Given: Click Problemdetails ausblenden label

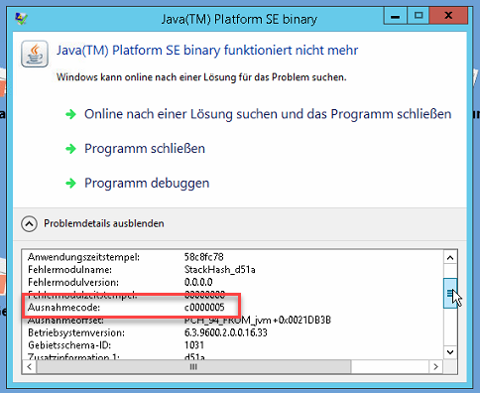Looking at the screenshot, I should [104, 223].
